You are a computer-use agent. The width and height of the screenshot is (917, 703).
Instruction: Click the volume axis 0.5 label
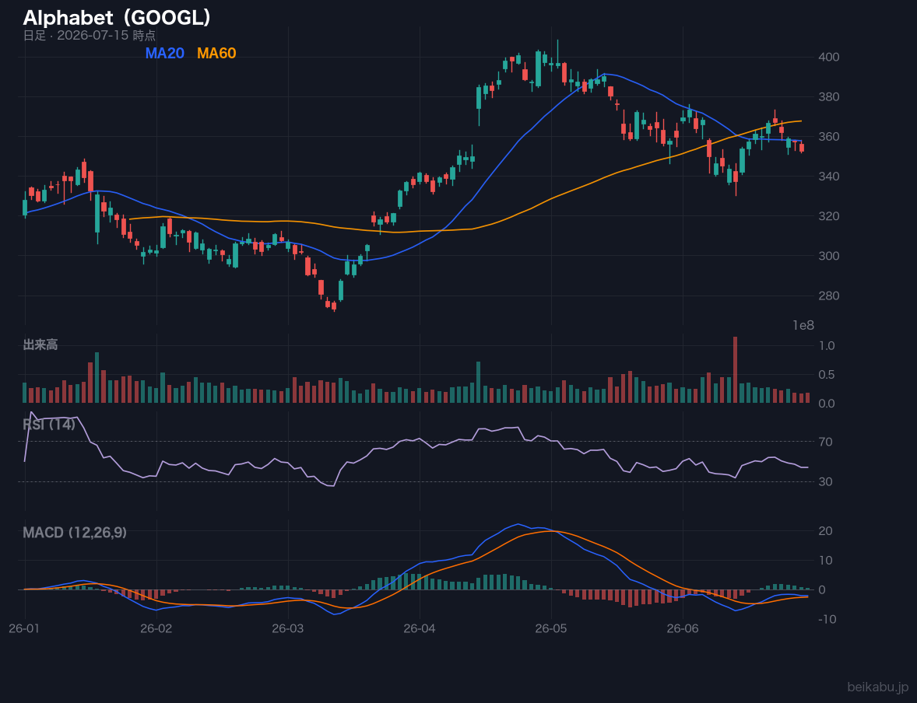(x=827, y=375)
